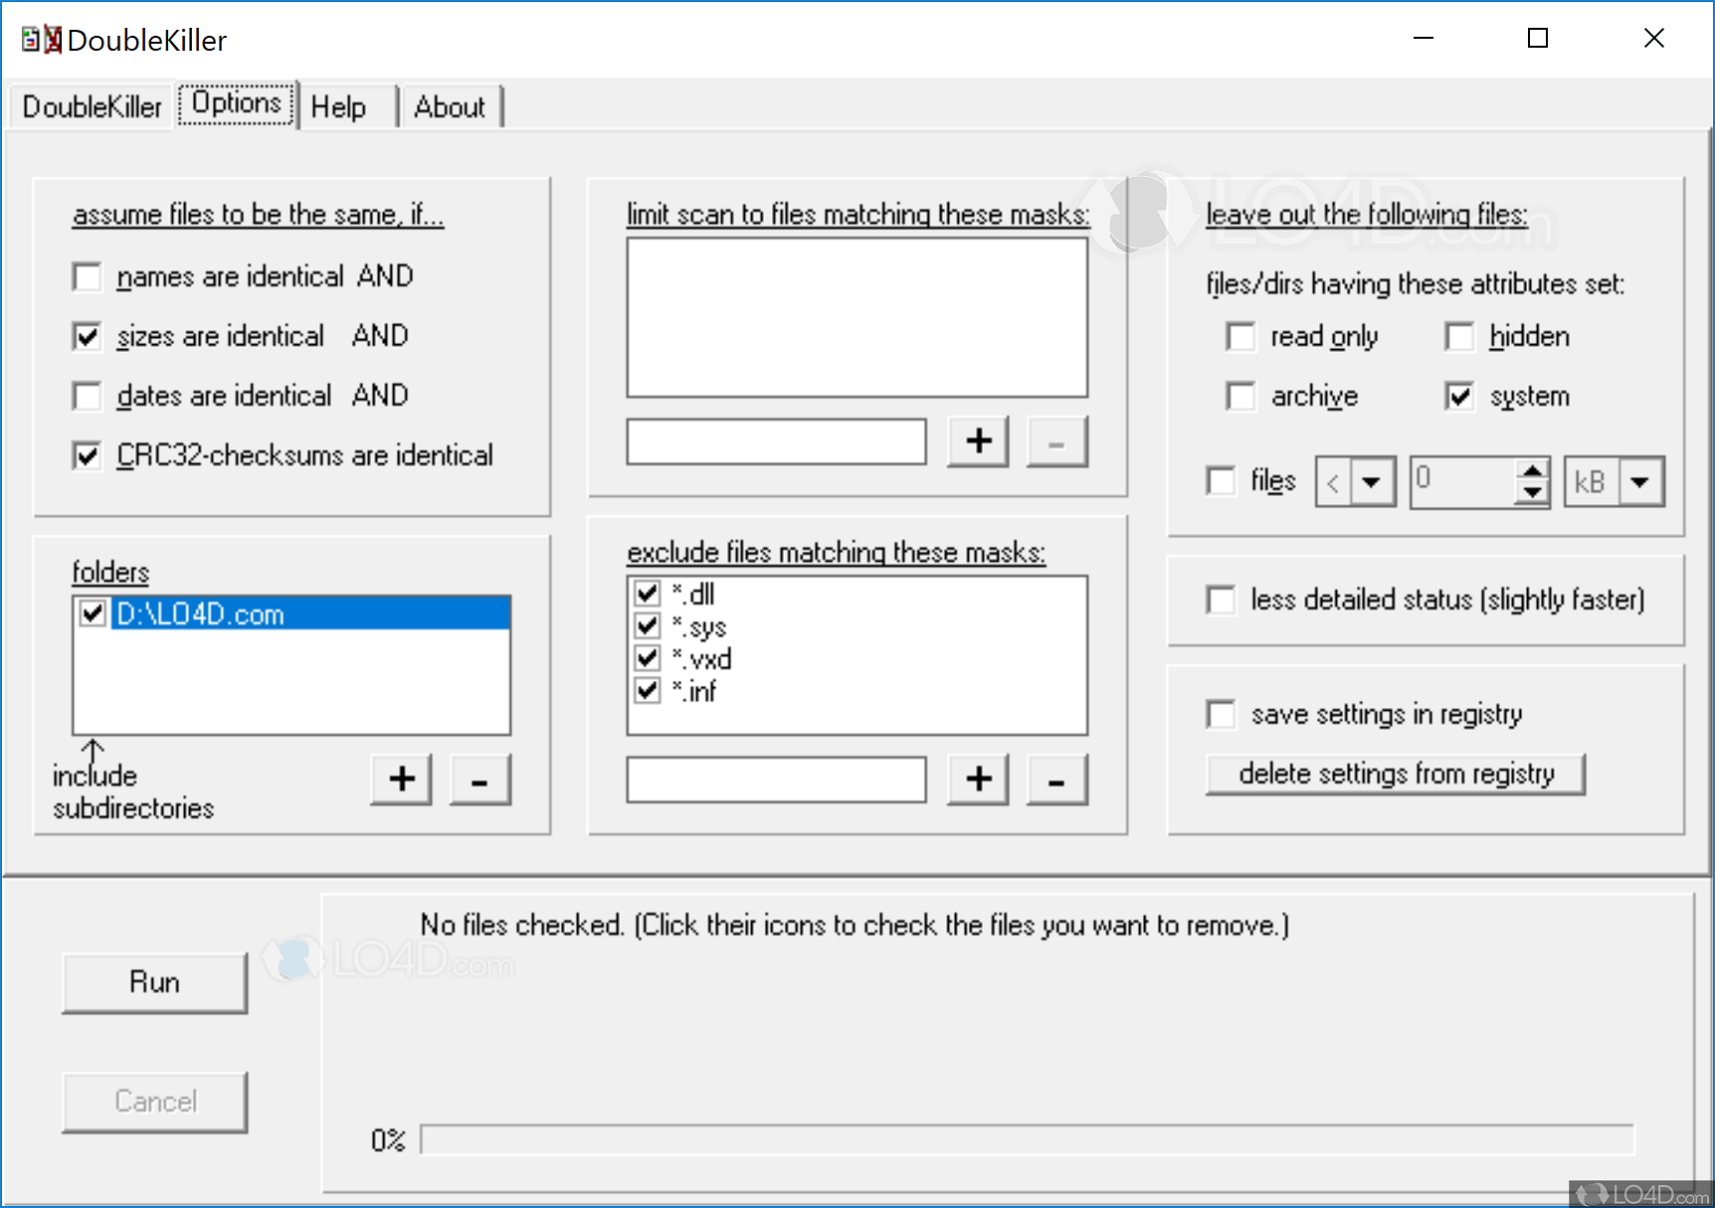The width and height of the screenshot is (1715, 1208).
Task: Click 'delete settings from registry' button
Action: click(x=1396, y=775)
